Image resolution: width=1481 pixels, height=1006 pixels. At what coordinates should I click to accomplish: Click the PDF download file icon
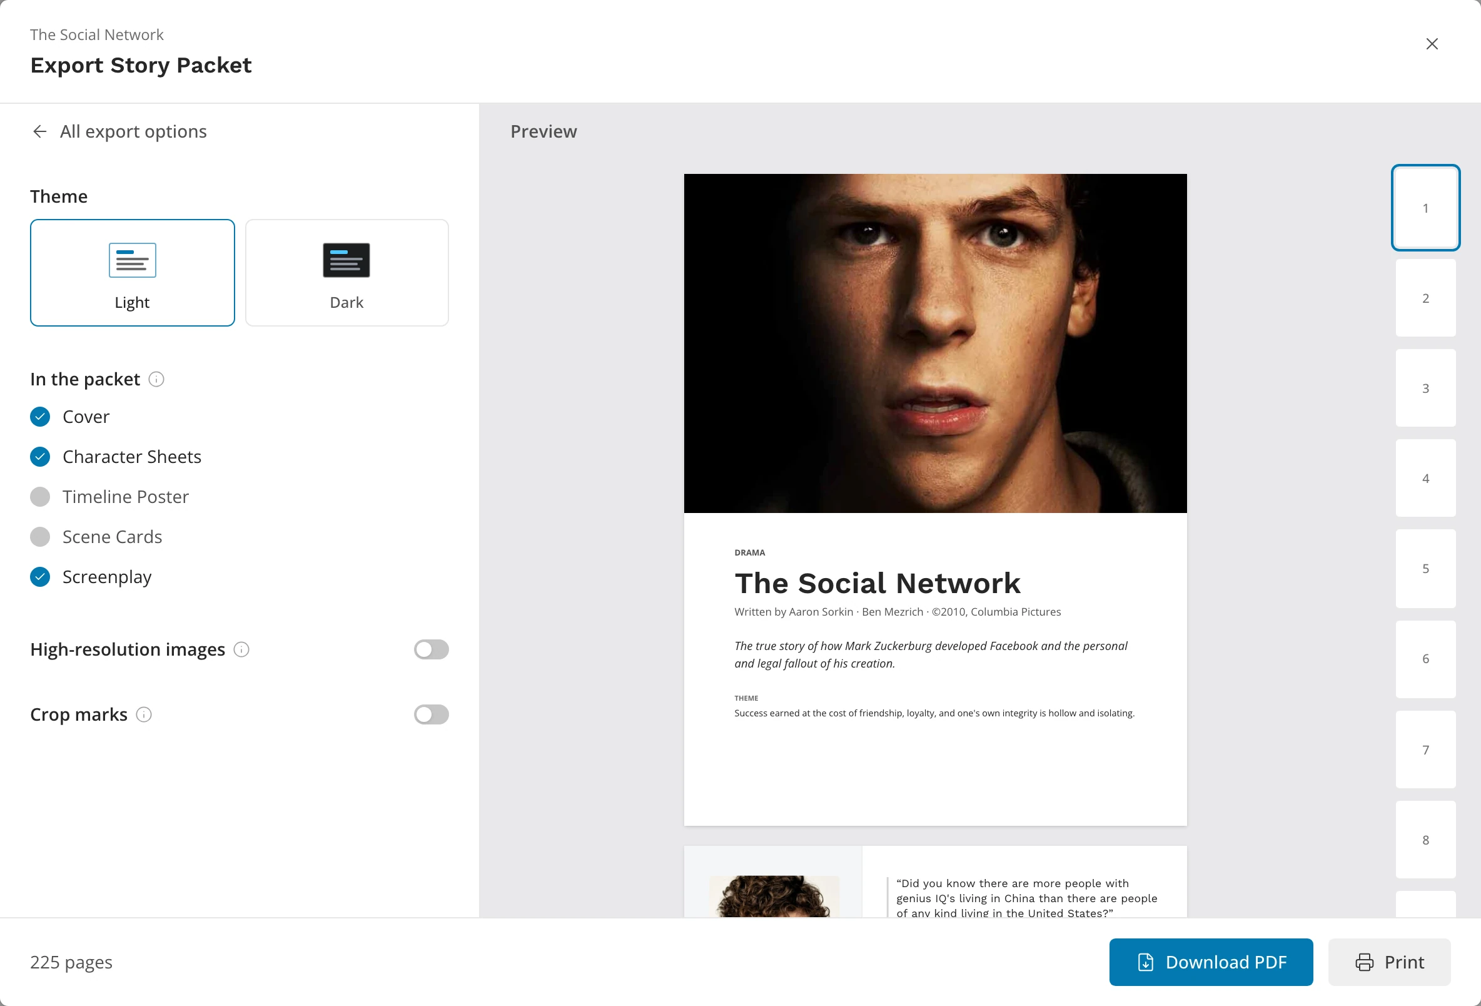1146,962
